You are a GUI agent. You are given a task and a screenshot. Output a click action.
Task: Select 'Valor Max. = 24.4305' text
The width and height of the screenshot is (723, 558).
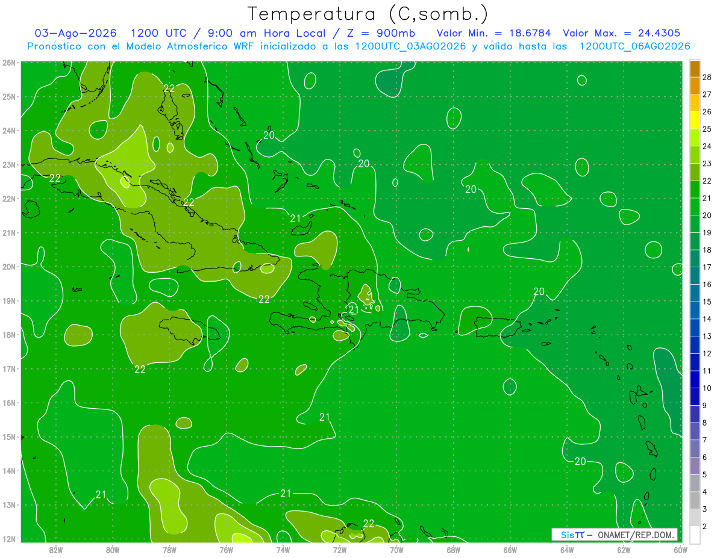(621, 33)
